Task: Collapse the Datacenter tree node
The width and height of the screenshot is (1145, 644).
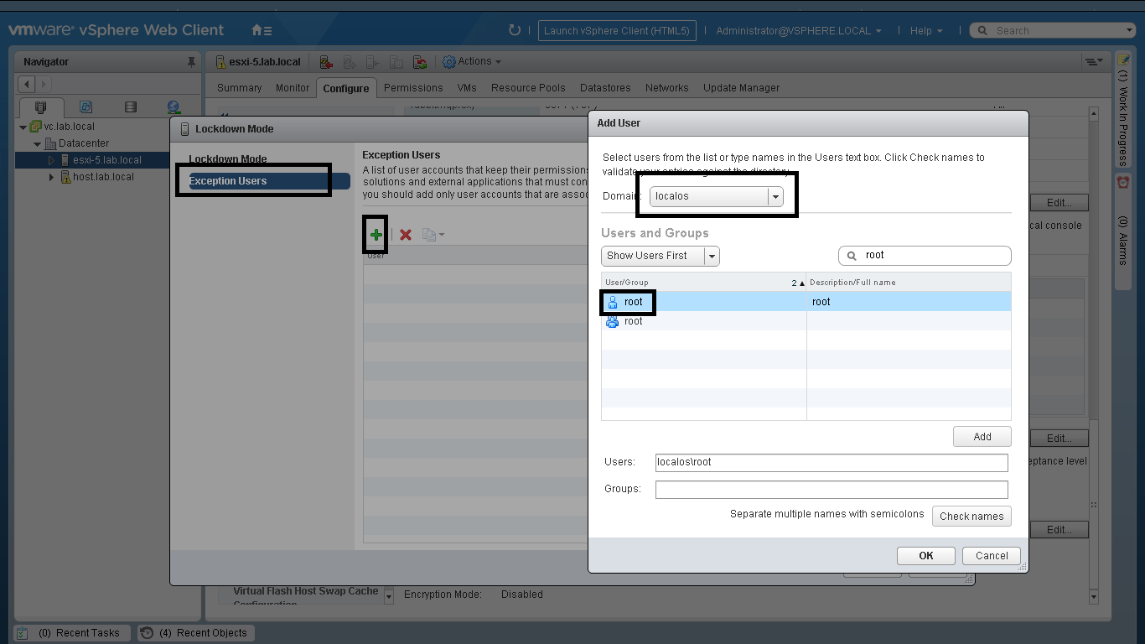Action: tap(38, 143)
